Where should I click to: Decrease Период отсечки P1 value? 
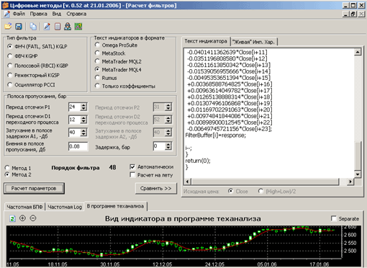point(83,109)
